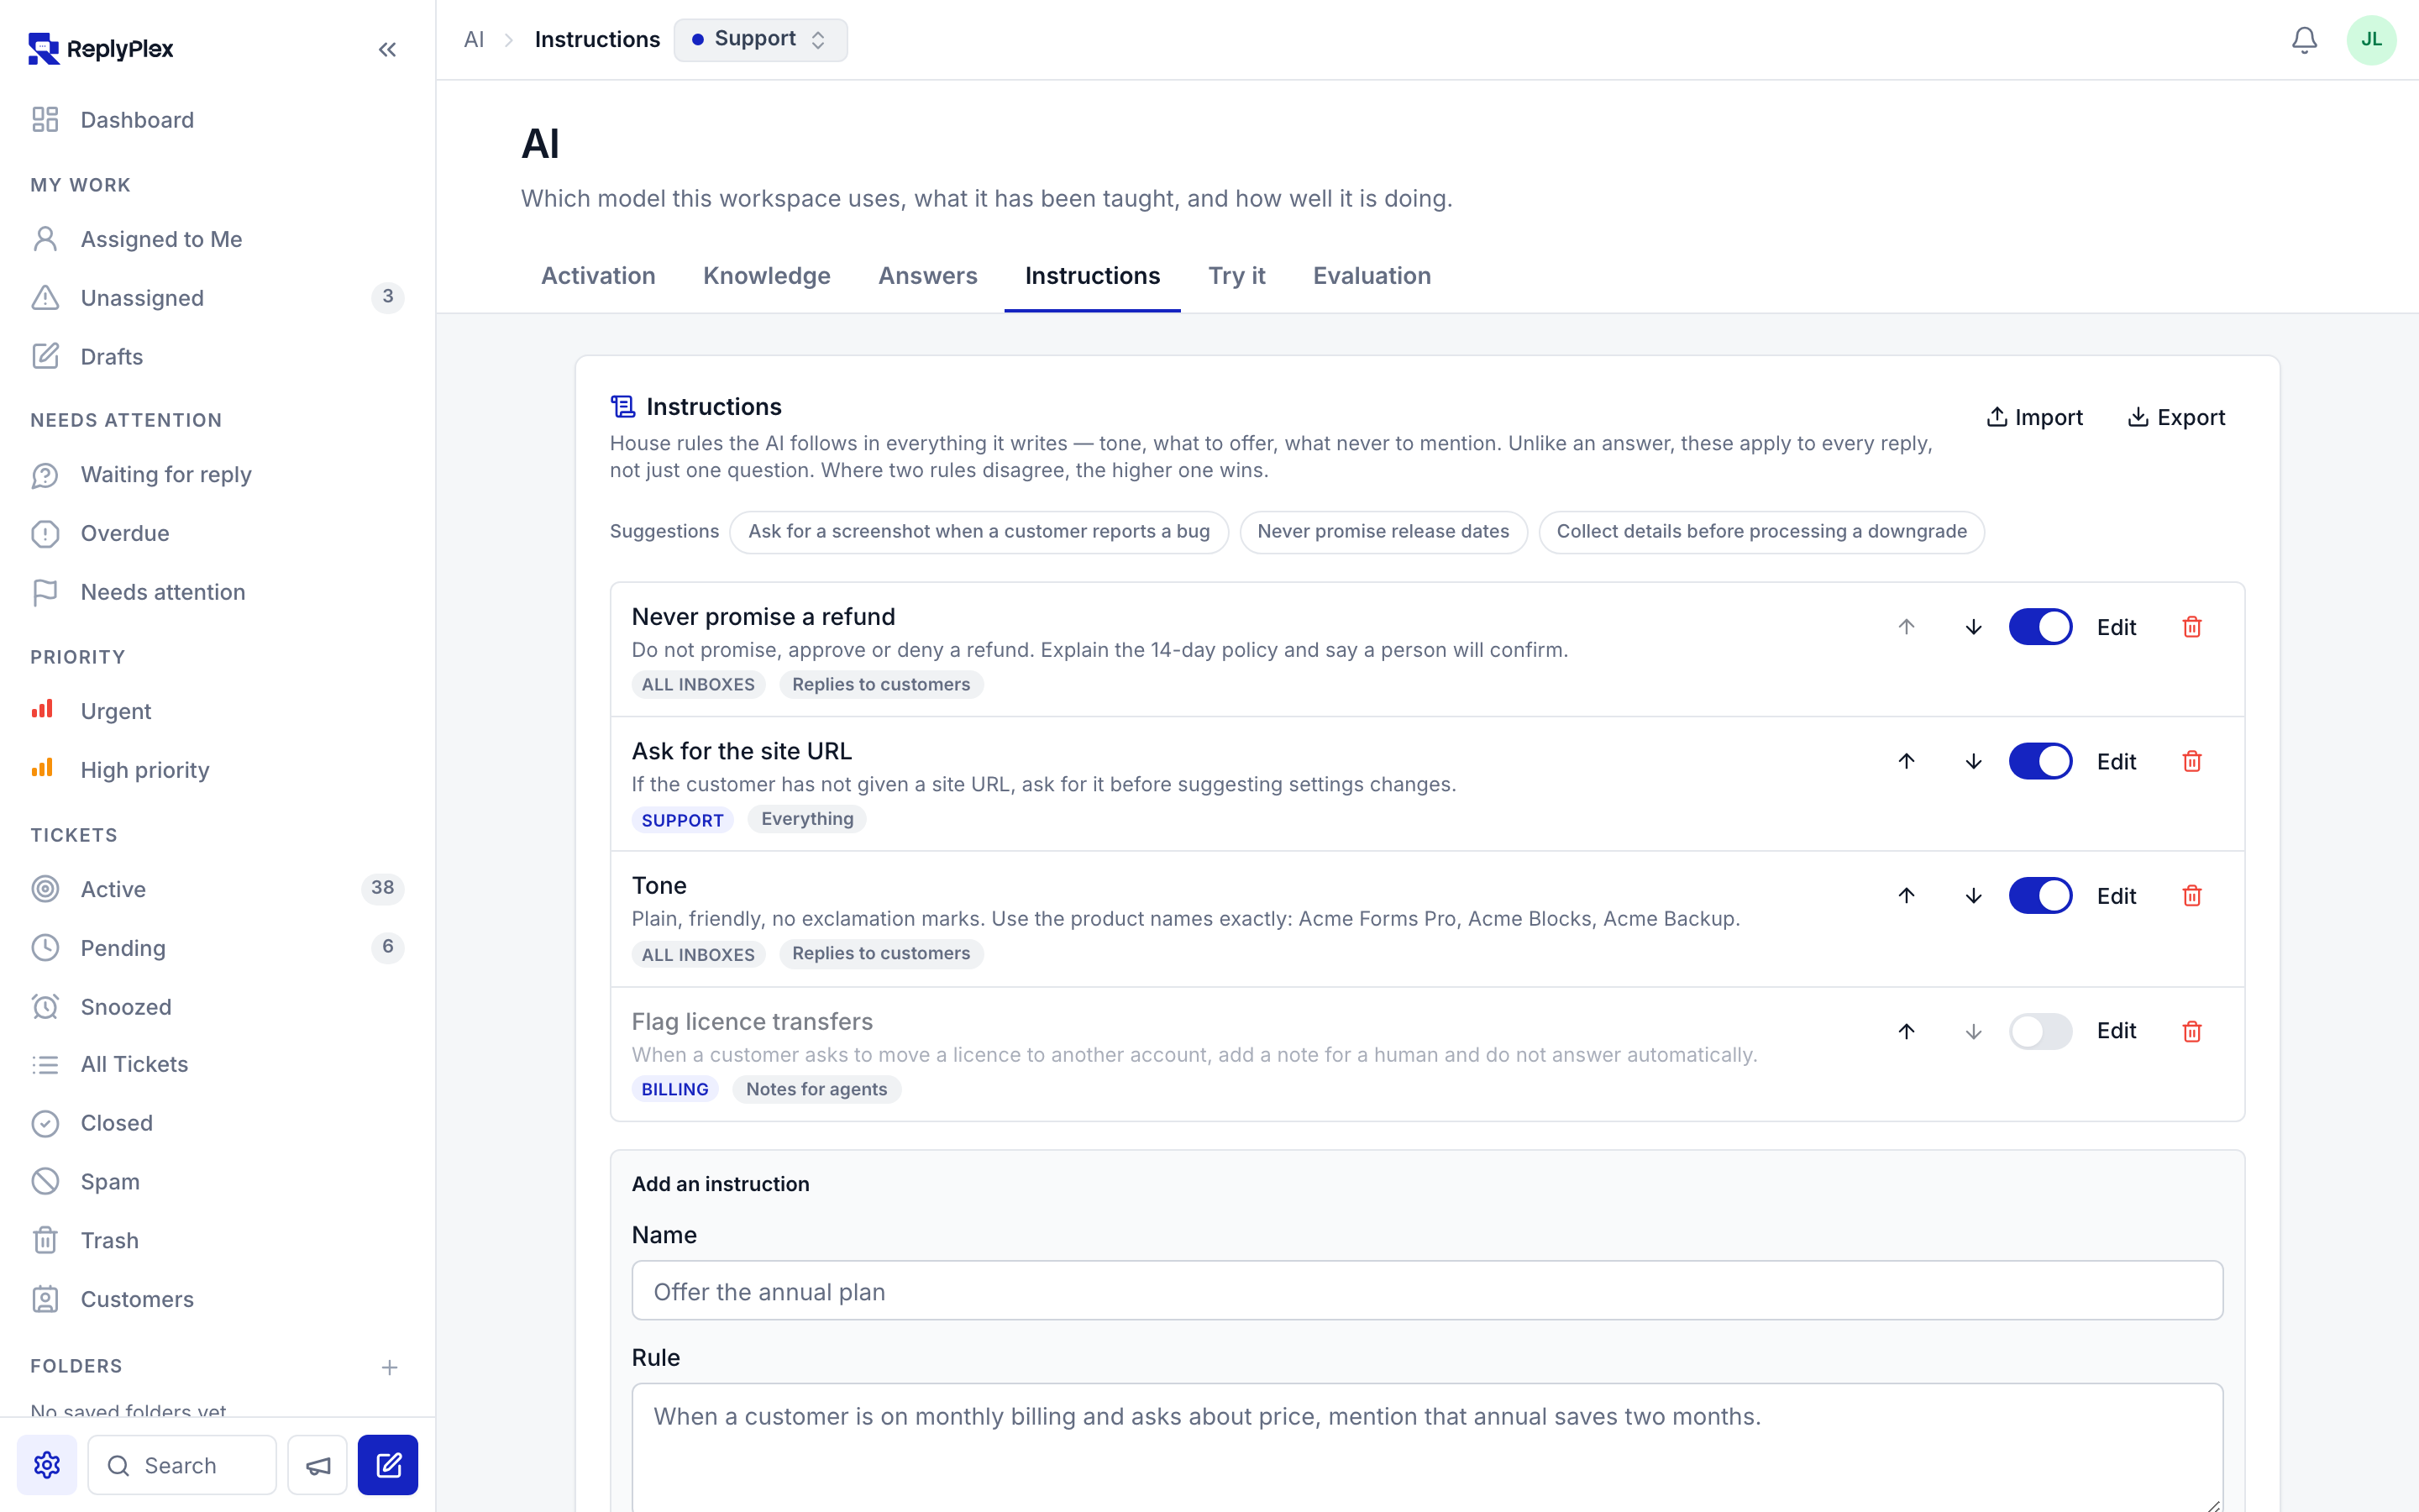Screen dimensions: 2419x1512
Task: Open settings gear in bottom bar
Action: (x=47, y=1465)
